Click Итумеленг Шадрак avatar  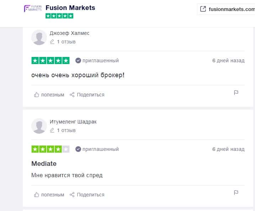39,126
